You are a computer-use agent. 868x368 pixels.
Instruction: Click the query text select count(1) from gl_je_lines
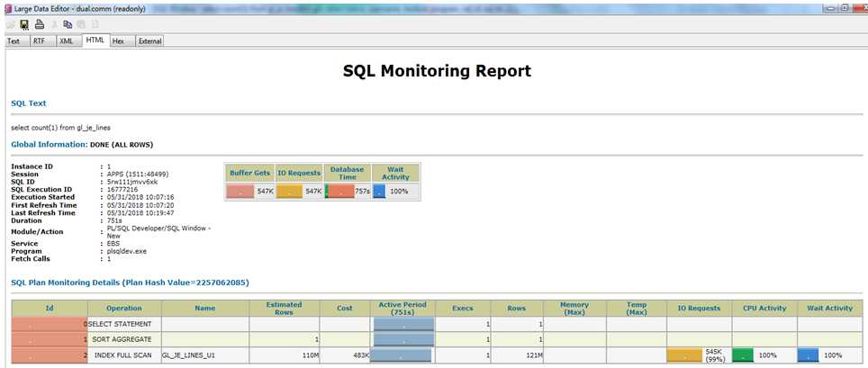61,127
